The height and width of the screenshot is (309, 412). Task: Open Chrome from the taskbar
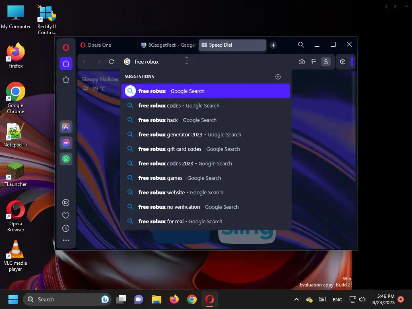[192, 299]
